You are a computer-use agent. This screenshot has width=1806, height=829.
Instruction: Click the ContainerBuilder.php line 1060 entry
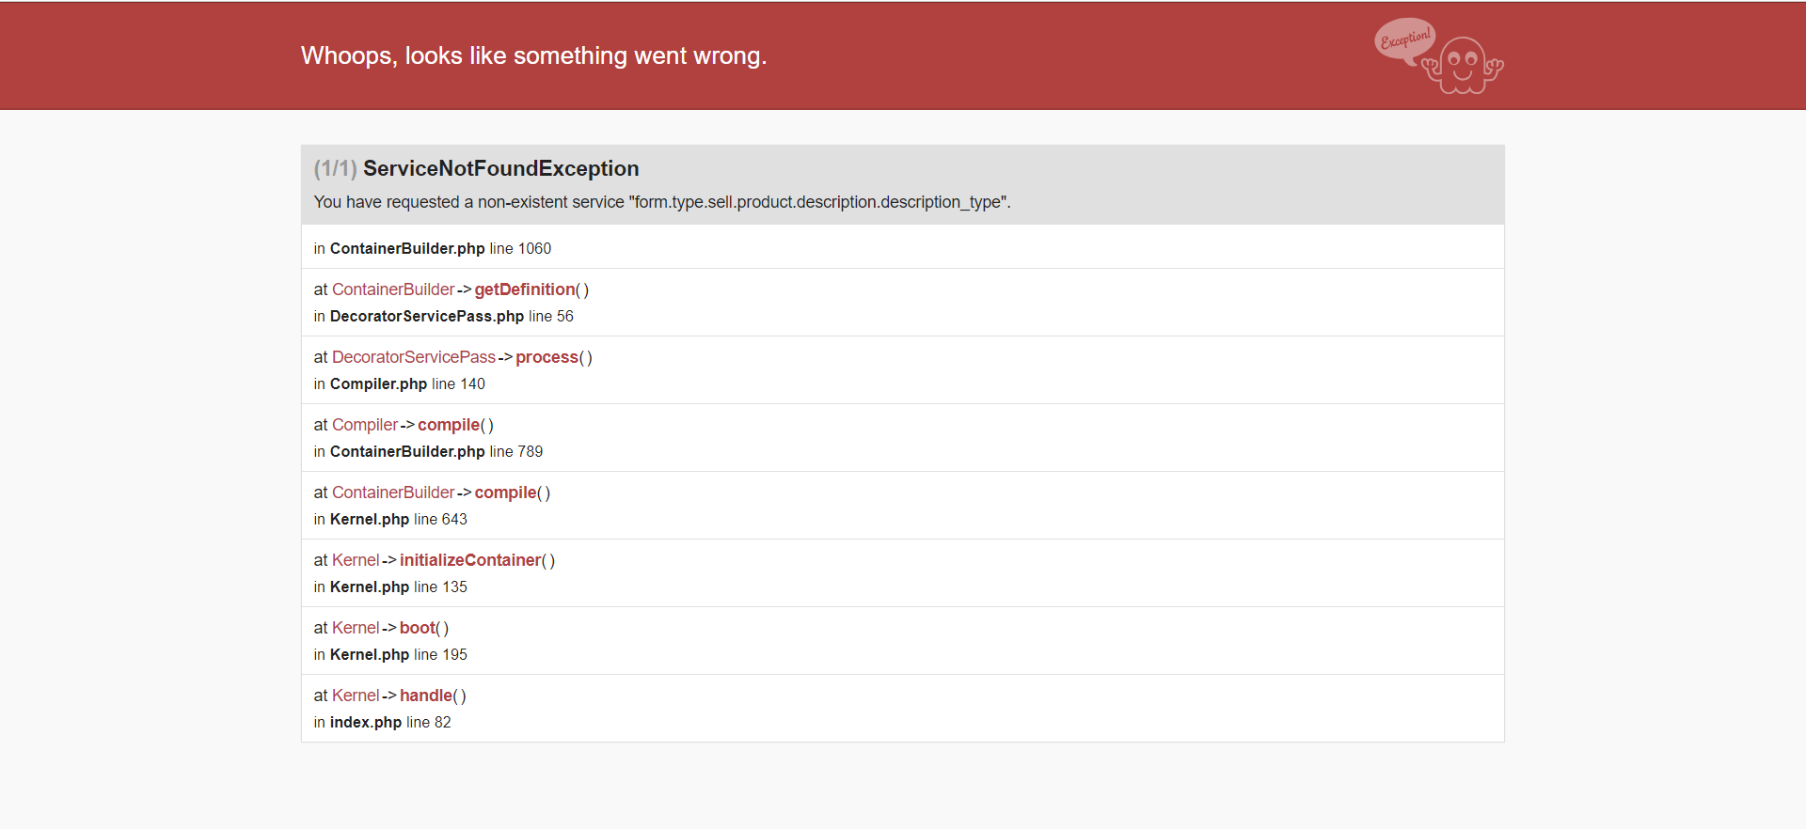click(433, 248)
